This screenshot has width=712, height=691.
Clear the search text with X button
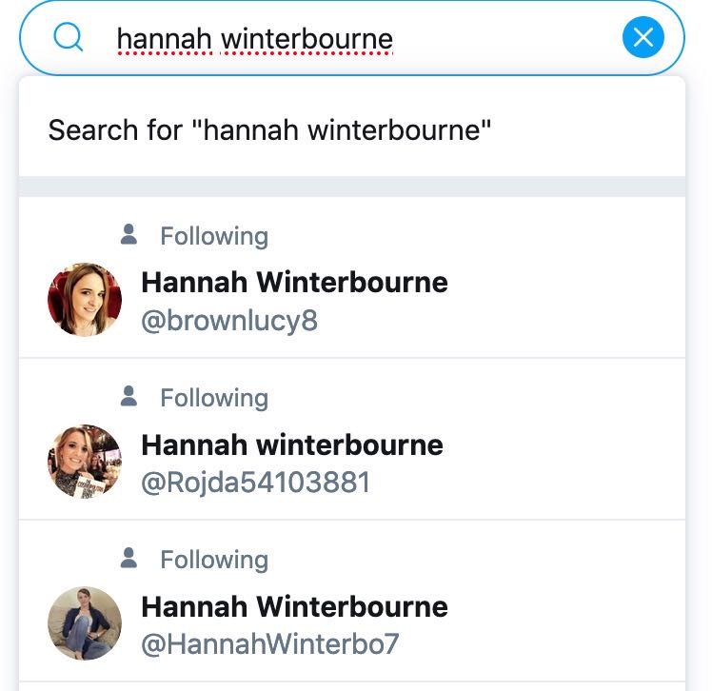(643, 38)
